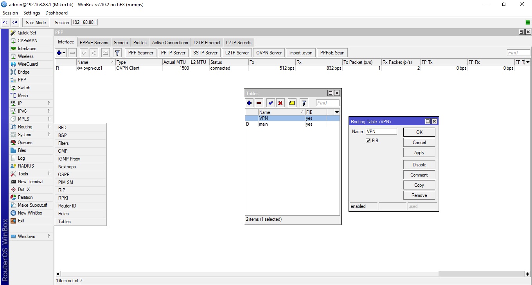Click the Name field containing VPN
The width and height of the screenshot is (532, 285).
tap(381, 132)
